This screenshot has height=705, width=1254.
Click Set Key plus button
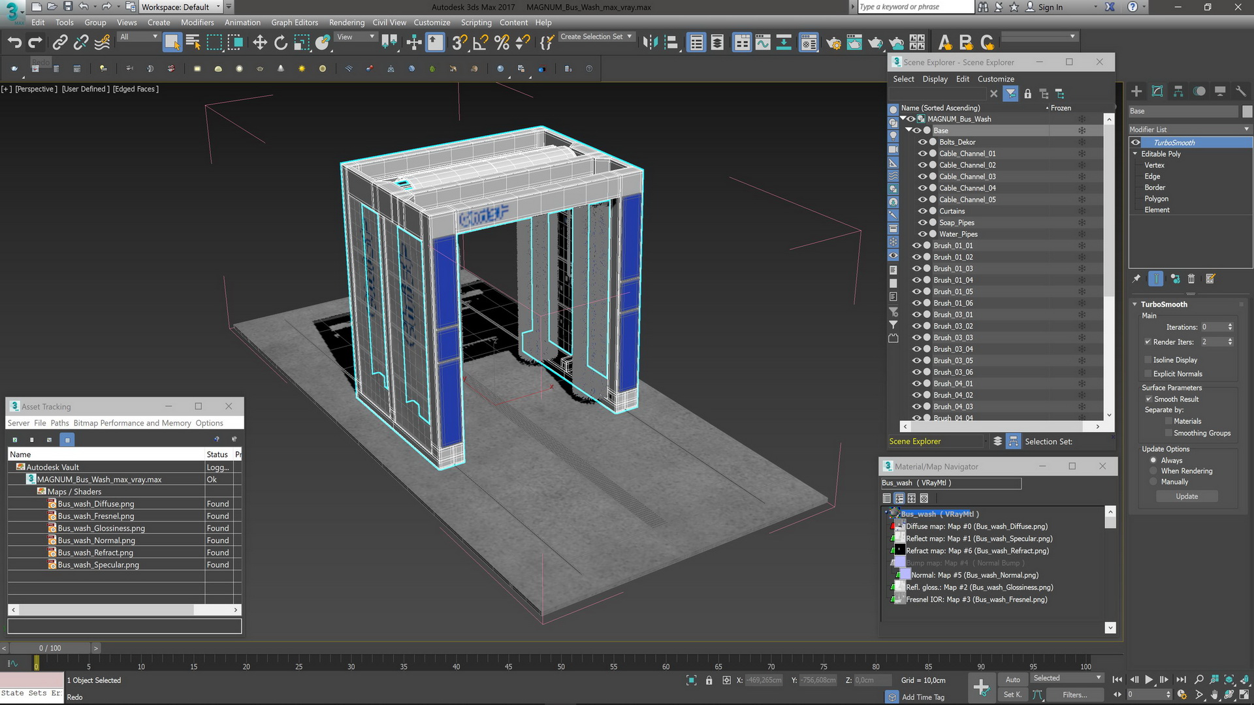tap(981, 687)
